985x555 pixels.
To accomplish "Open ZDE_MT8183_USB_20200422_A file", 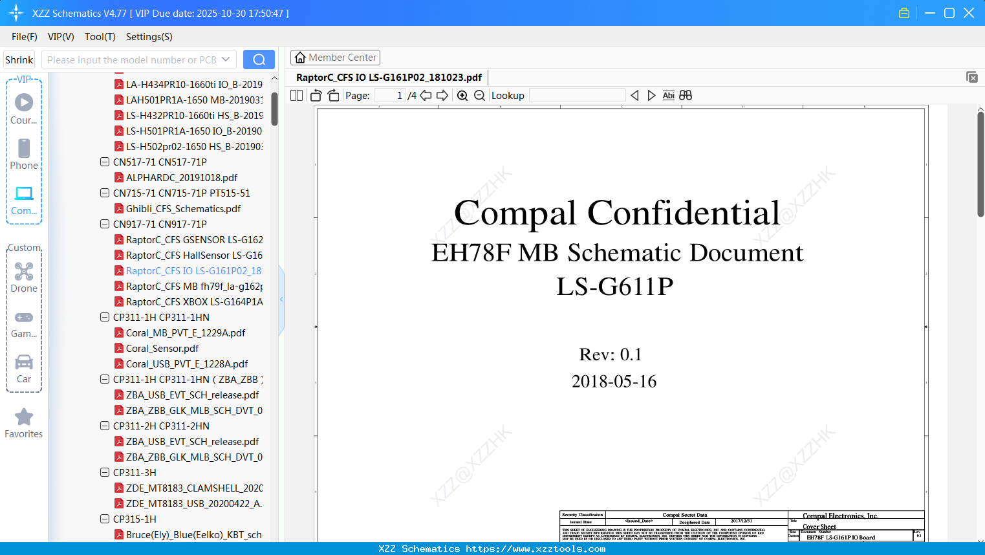I will pyautogui.click(x=194, y=503).
